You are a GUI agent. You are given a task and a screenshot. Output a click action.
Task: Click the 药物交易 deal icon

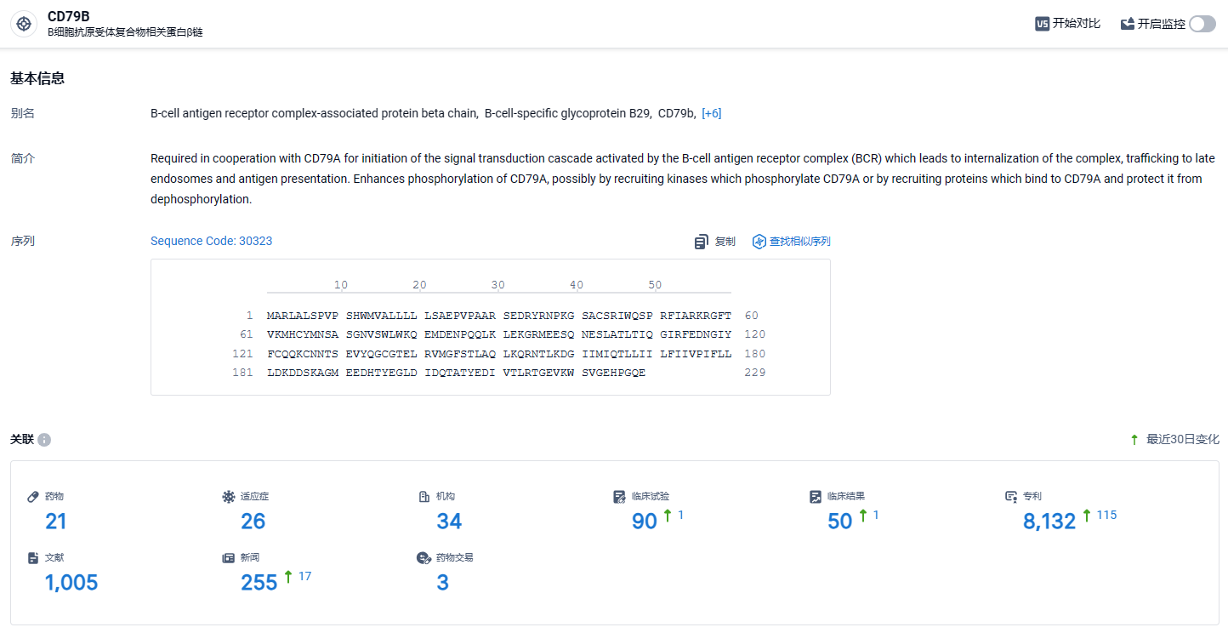[424, 558]
